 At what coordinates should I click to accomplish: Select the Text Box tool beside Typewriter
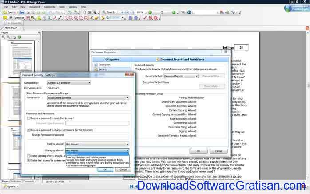point(28,18)
